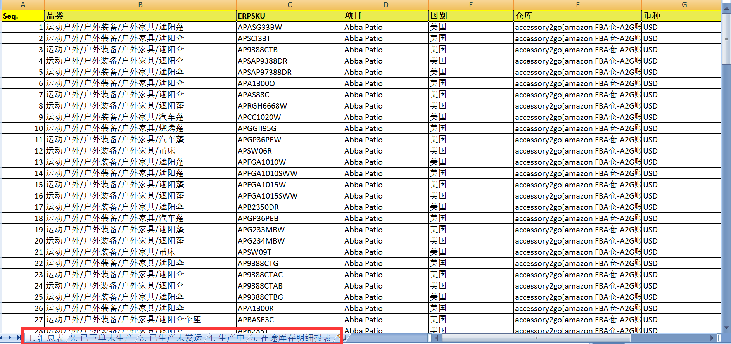This screenshot has height=344, width=731.
Task: Click the horizontal scrollbar thumb
Action: 536,338
